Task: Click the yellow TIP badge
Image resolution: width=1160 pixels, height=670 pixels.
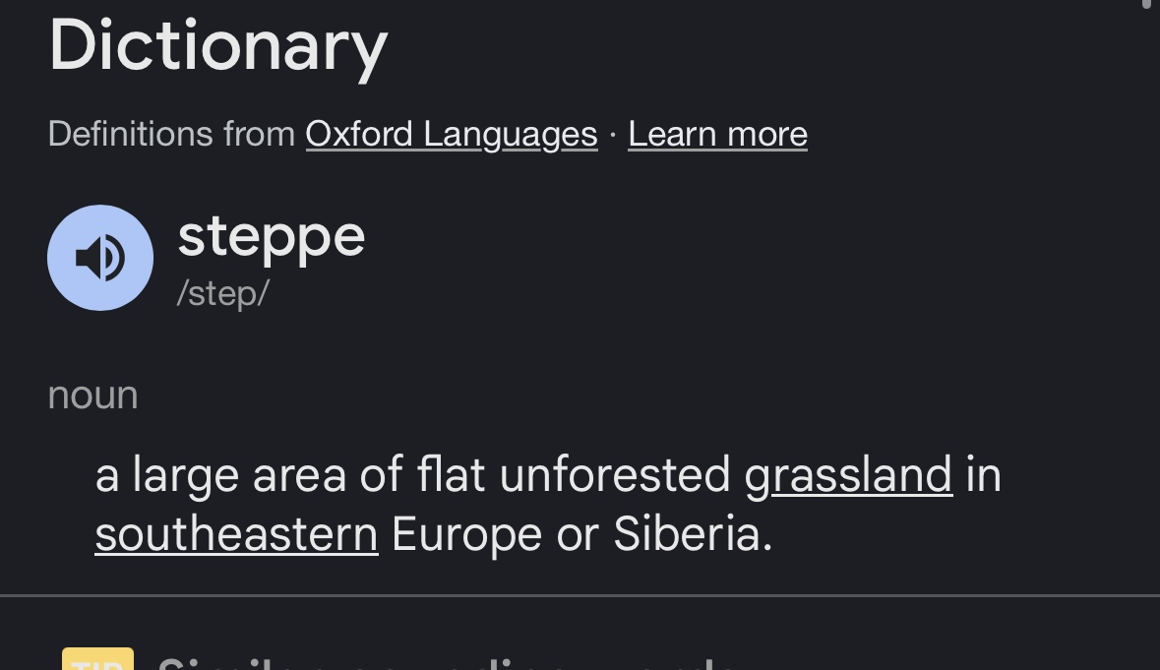Action: pos(97,660)
